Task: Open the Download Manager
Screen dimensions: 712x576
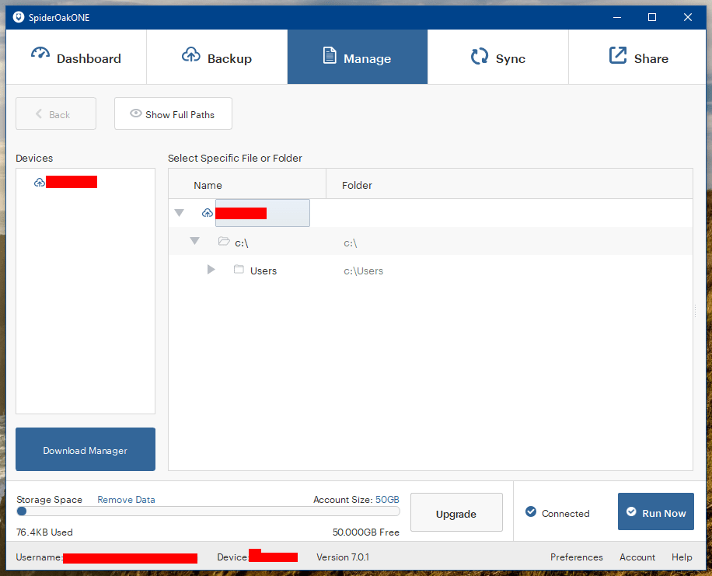Action: click(85, 449)
